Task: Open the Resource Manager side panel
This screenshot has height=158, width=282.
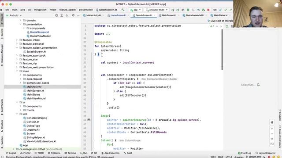Action: (2, 55)
